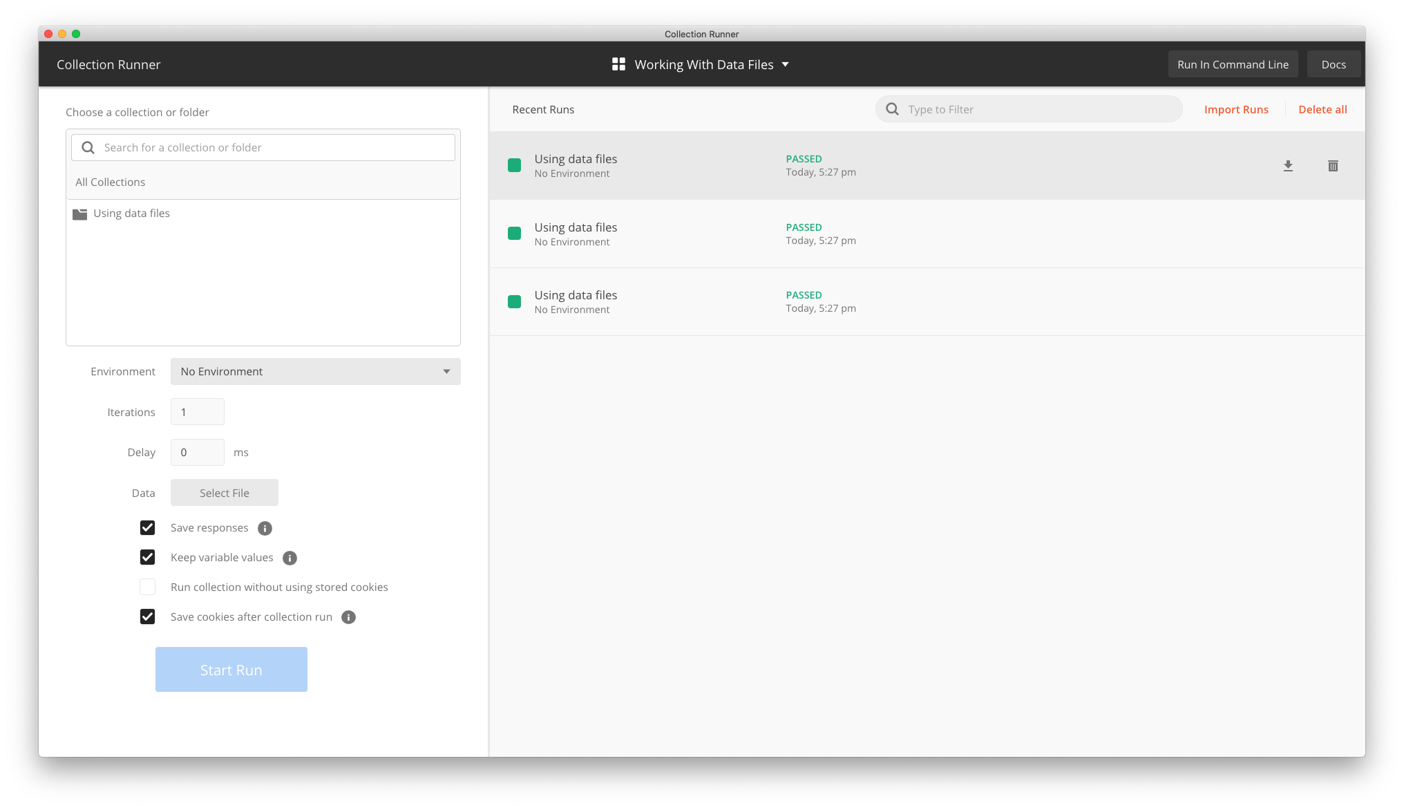Screen dimensions: 1404x808
Task: Click the magnifier icon in Type to Filter
Action: click(x=892, y=109)
